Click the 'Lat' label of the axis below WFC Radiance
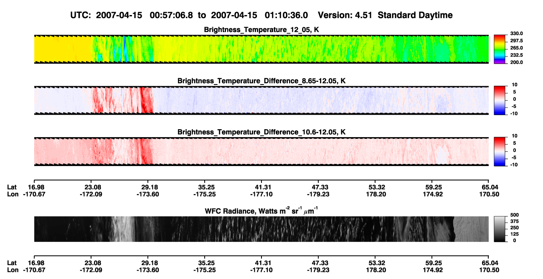Screen dimensions: 543x279 [x=12, y=263]
